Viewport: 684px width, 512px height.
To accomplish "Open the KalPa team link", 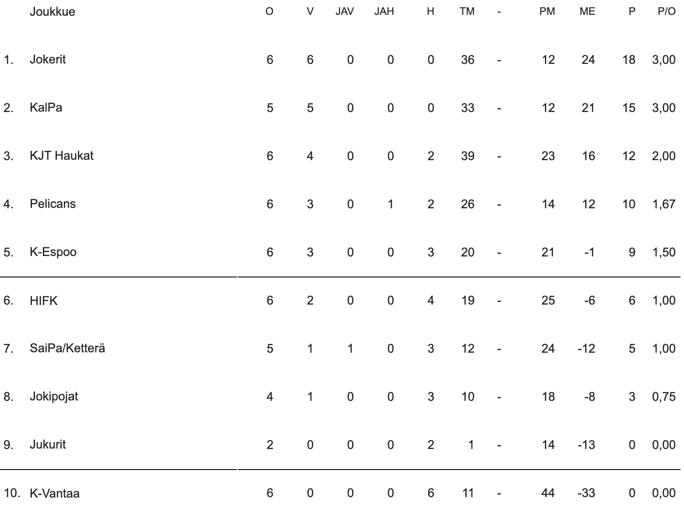I will tap(46, 108).
